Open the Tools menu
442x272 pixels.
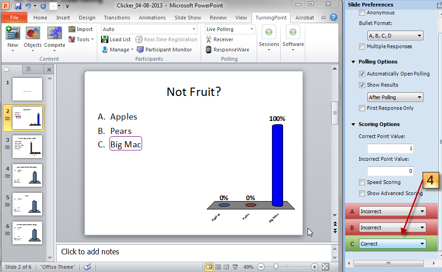81,39
